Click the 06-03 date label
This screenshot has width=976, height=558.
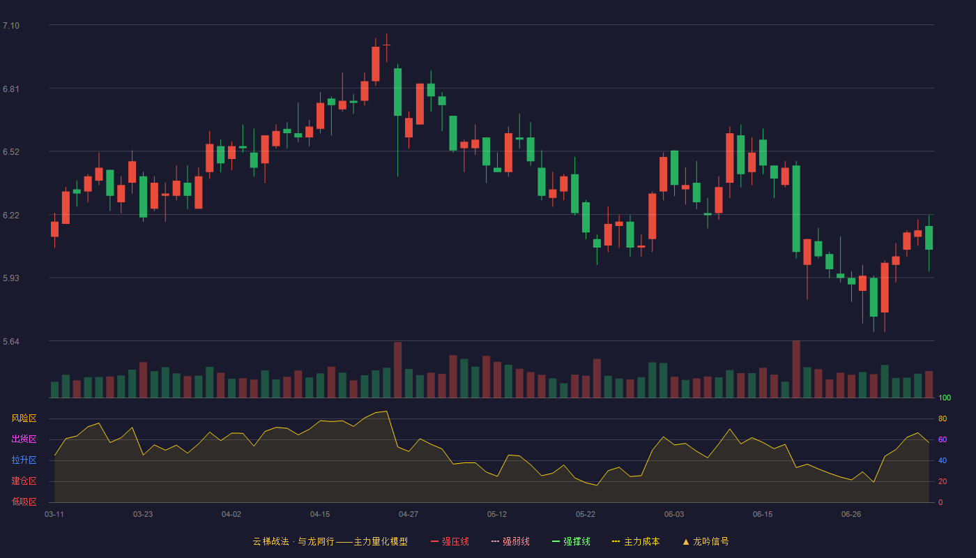[674, 514]
